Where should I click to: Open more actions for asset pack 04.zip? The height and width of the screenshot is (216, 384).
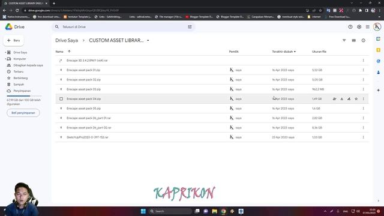coord(364,99)
